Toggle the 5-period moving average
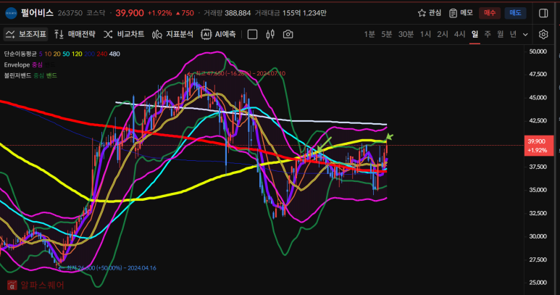560x295 pixels. click(41, 54)
